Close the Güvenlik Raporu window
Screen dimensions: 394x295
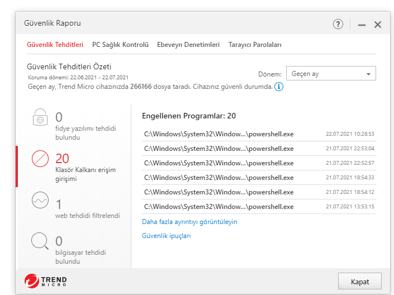(x=378, y=25)
